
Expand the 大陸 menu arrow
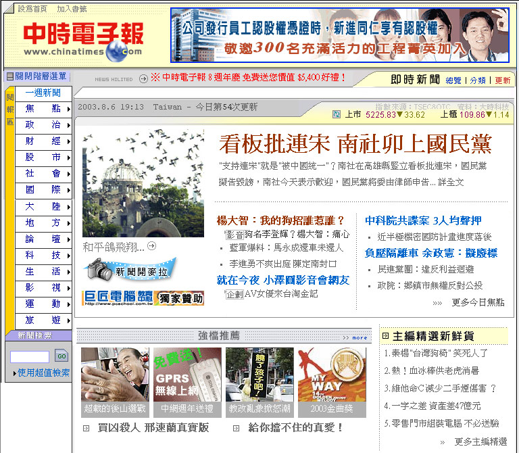[68, 207]
